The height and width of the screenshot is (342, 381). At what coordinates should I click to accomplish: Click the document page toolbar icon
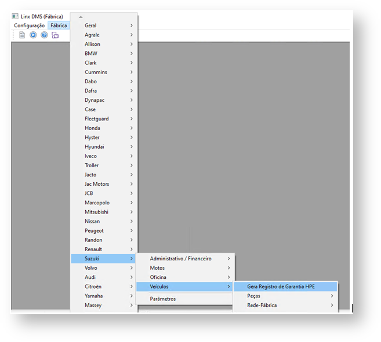click(x=22, y=35)
